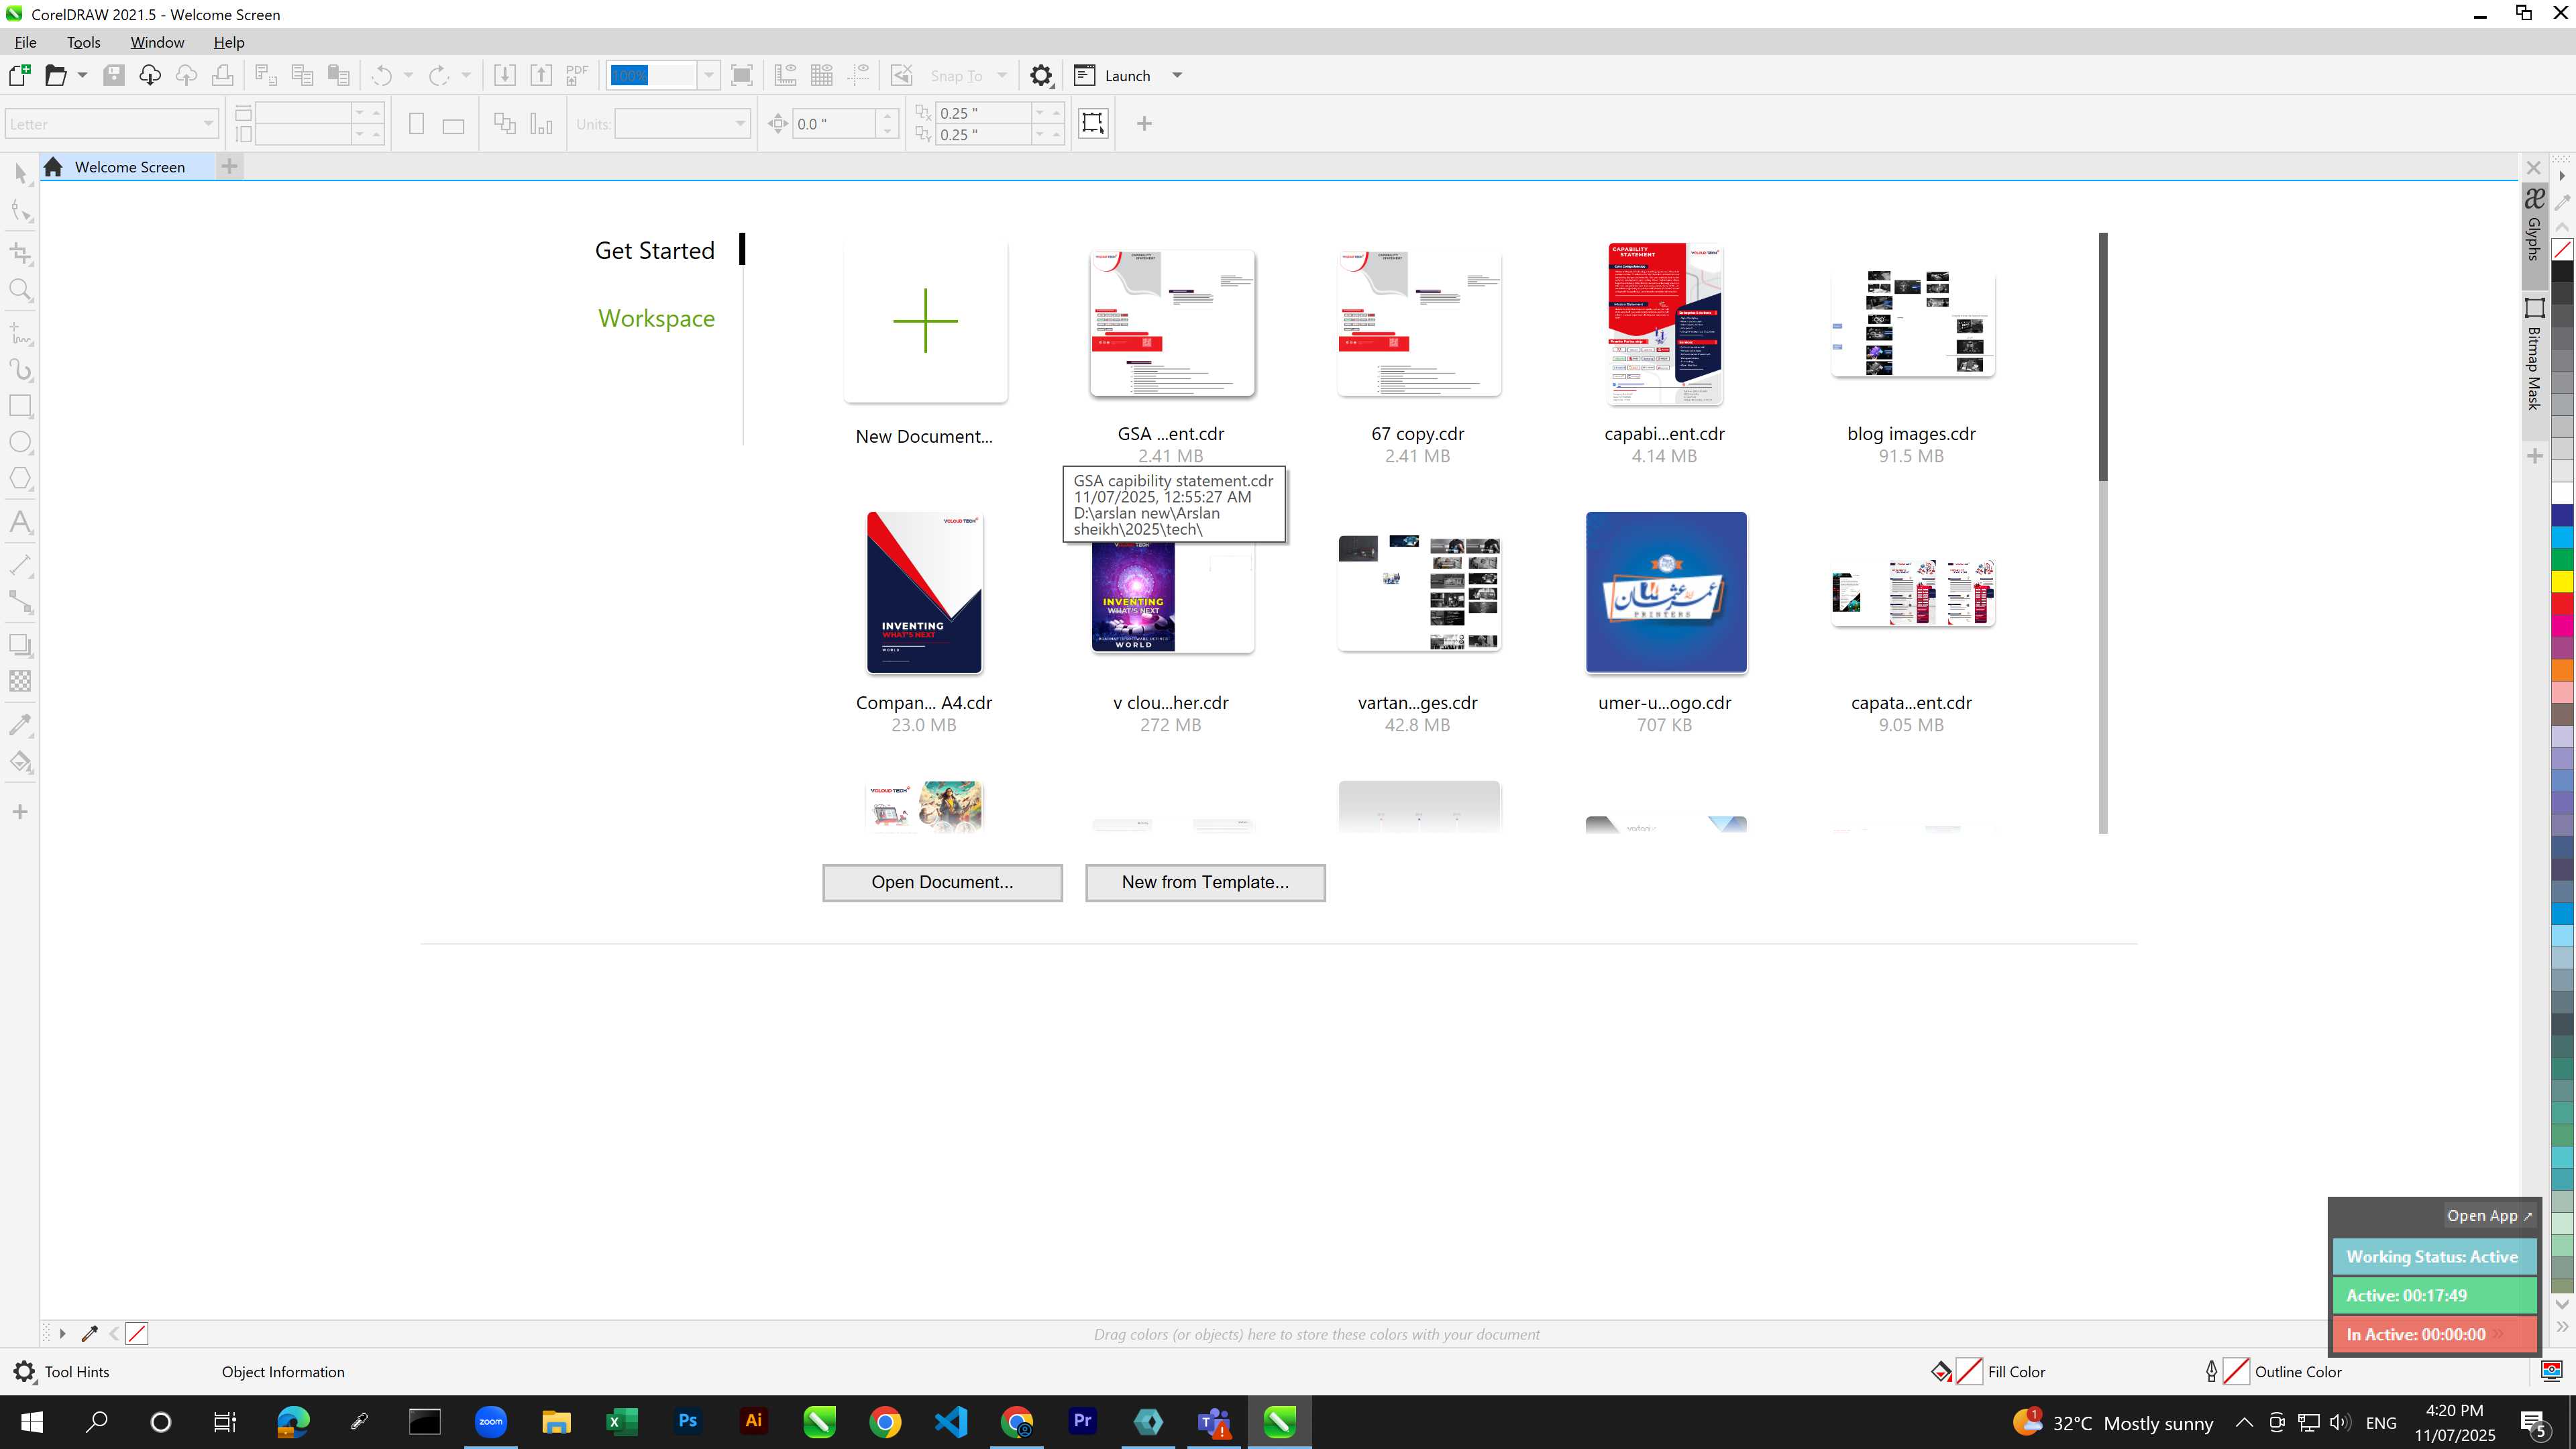Select the Rectangle tool in toolbox
Image resolution: width=2576 pixels, height=1449 pixels.
[x=21, y=406]
